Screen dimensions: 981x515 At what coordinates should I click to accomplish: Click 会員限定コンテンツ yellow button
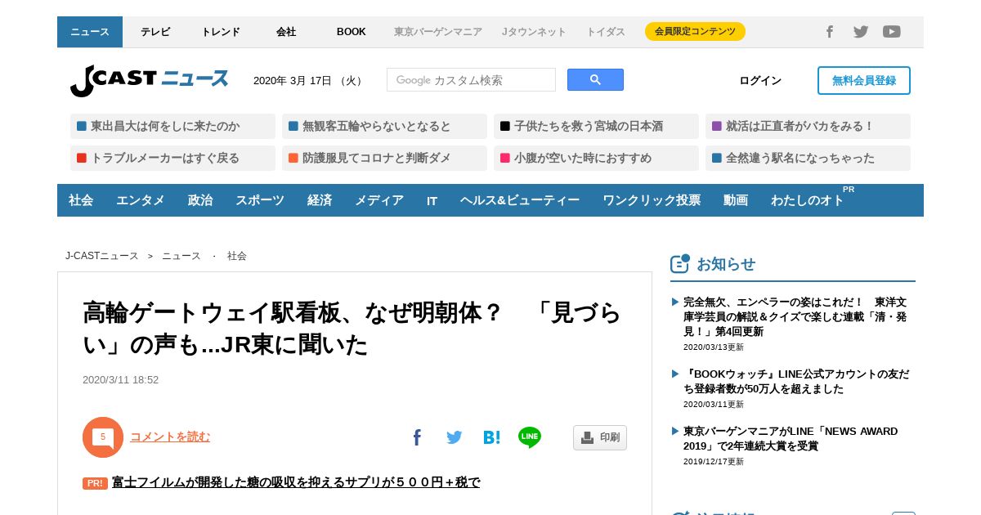pyautogui.click(x=695, y=32)
